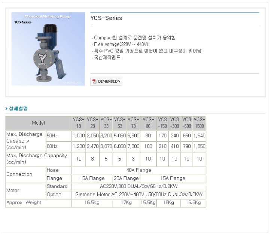The image size is (271, 235).
Task: Click the 5,050 value cell
Action: (x=120, y=136)
